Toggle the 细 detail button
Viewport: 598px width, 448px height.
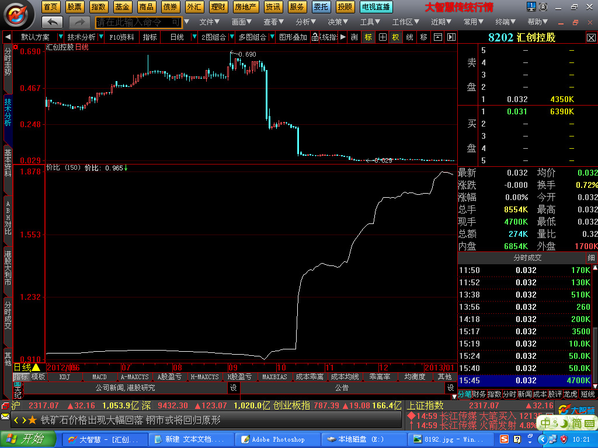click(x=591, y=258)
